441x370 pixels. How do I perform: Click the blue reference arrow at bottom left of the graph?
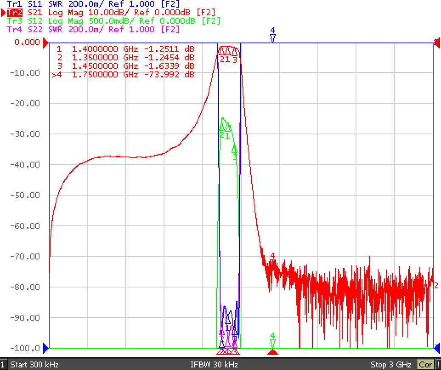coord(45,348)
